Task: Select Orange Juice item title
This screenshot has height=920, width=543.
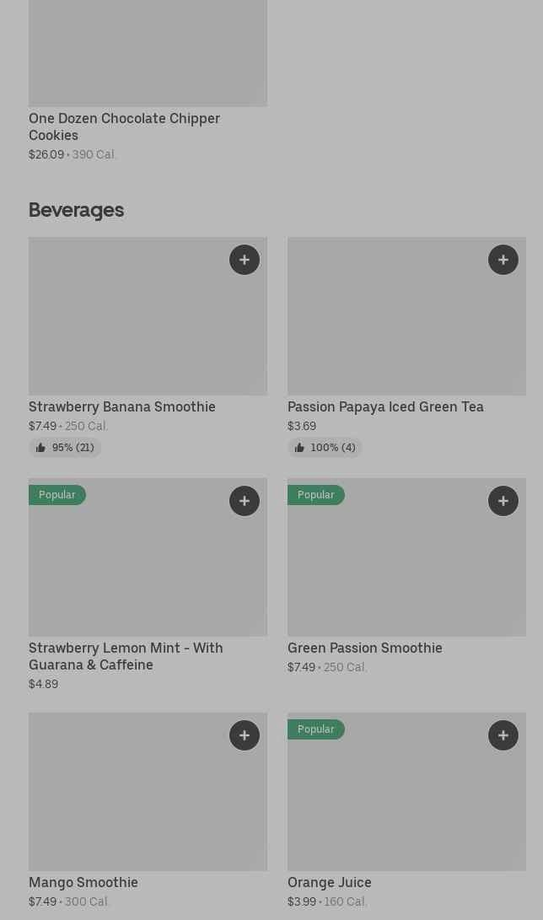Action: click(x=330, y=882)
